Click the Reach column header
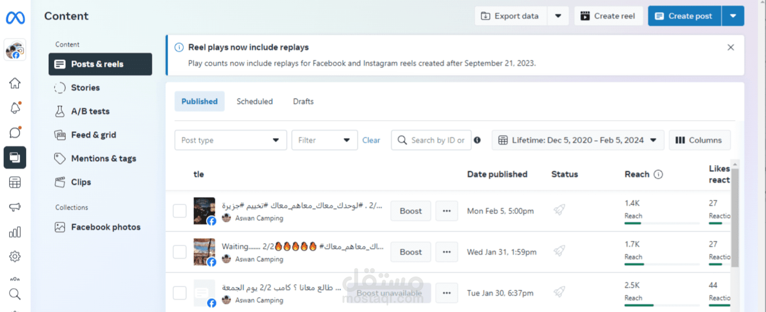 (x=637, y=174)
